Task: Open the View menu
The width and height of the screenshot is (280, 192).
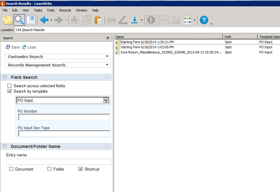Action: [x=26, y=10]
